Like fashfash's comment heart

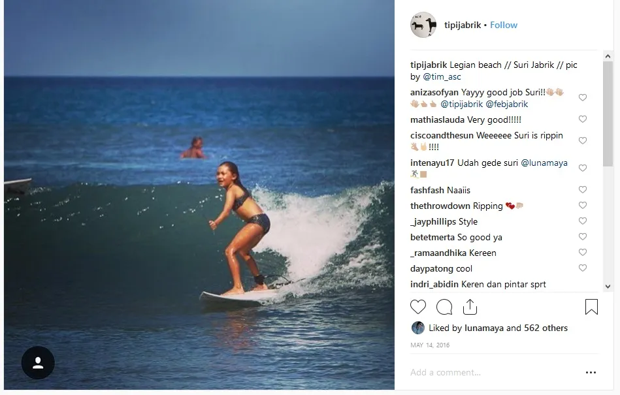coord(583,189)
